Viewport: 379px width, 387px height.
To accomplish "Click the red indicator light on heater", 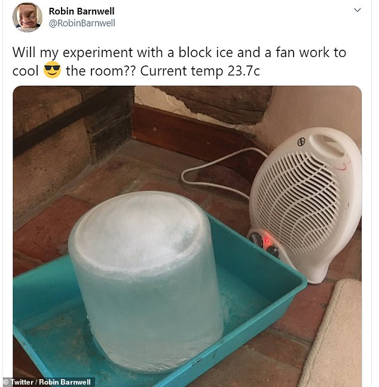I will 266,240.
